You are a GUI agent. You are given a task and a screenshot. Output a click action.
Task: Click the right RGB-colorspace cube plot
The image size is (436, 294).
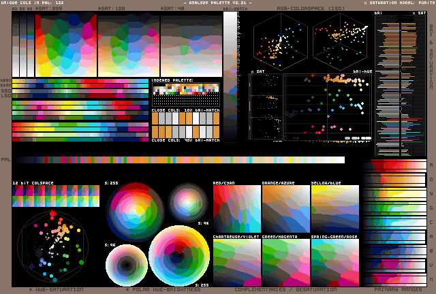(340, 39)
